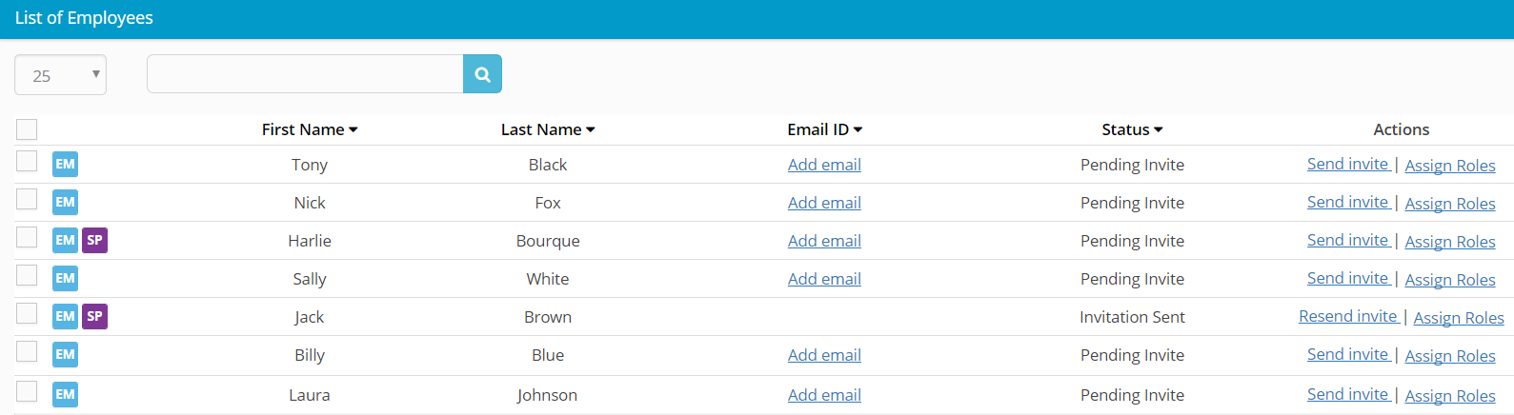Select the checkbox for Jack Brown
The image size is (1514, 415).
[27, 314]
